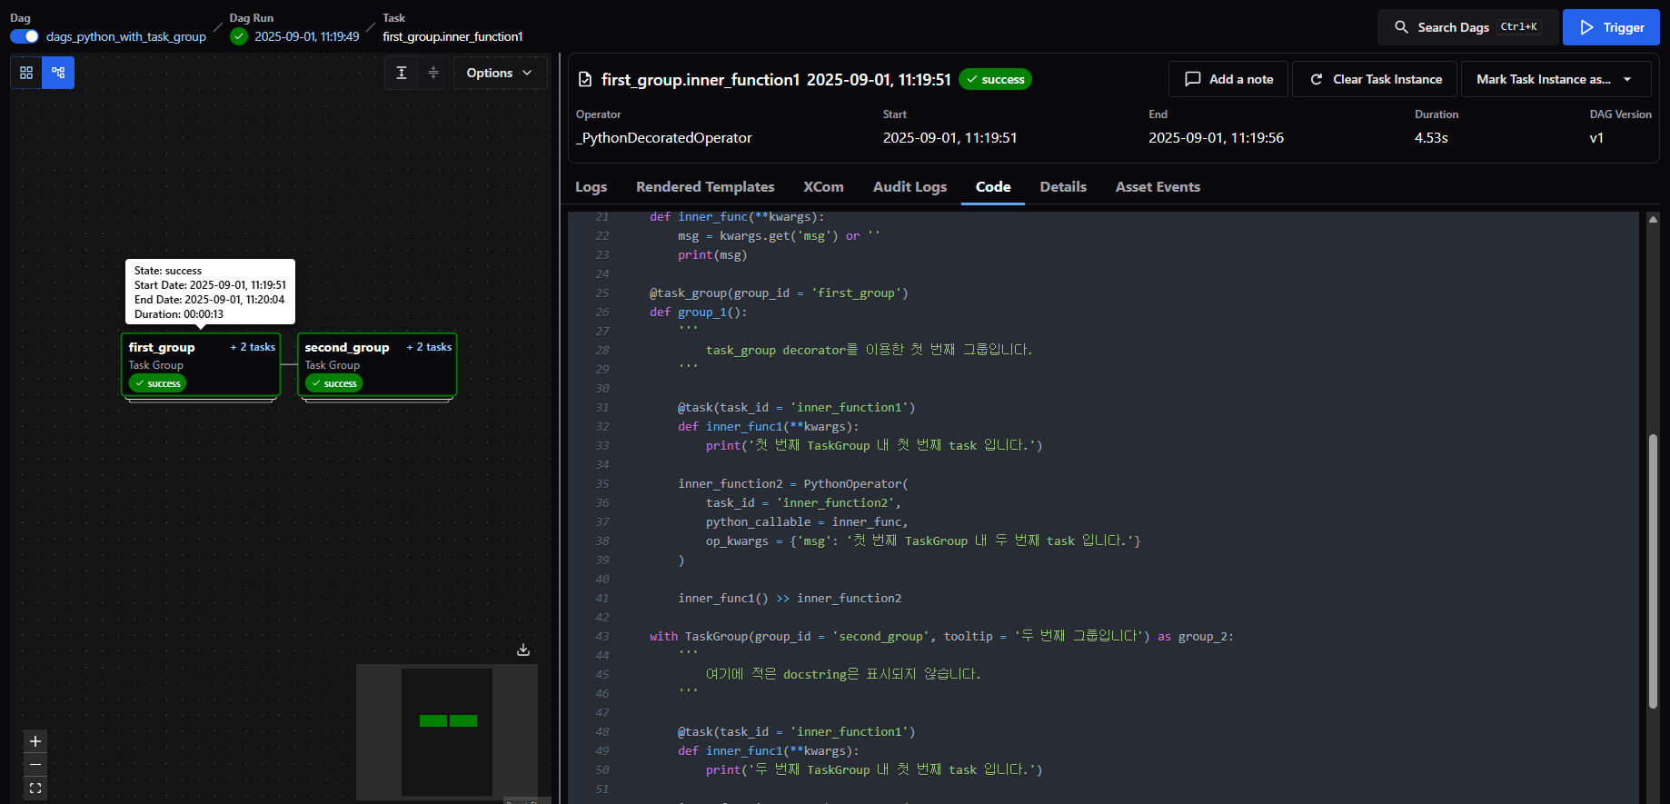1670x804 pixels.
Task: Click code line 35 inner_function2 = PythonOperator(
Action: [793, 483]
